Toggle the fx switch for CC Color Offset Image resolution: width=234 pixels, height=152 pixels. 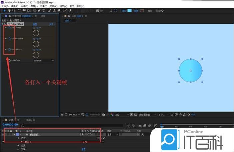[x=6, y=24]
